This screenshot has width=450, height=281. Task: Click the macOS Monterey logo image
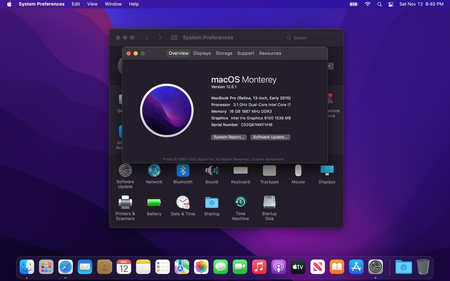pos(167,110)
